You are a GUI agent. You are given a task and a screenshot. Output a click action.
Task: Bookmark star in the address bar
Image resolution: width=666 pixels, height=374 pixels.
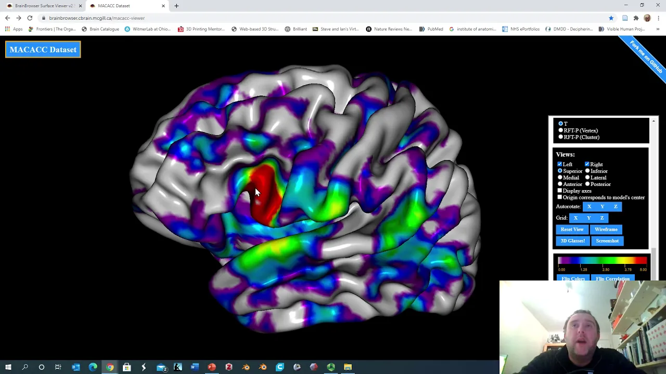(x=611, y=18)
